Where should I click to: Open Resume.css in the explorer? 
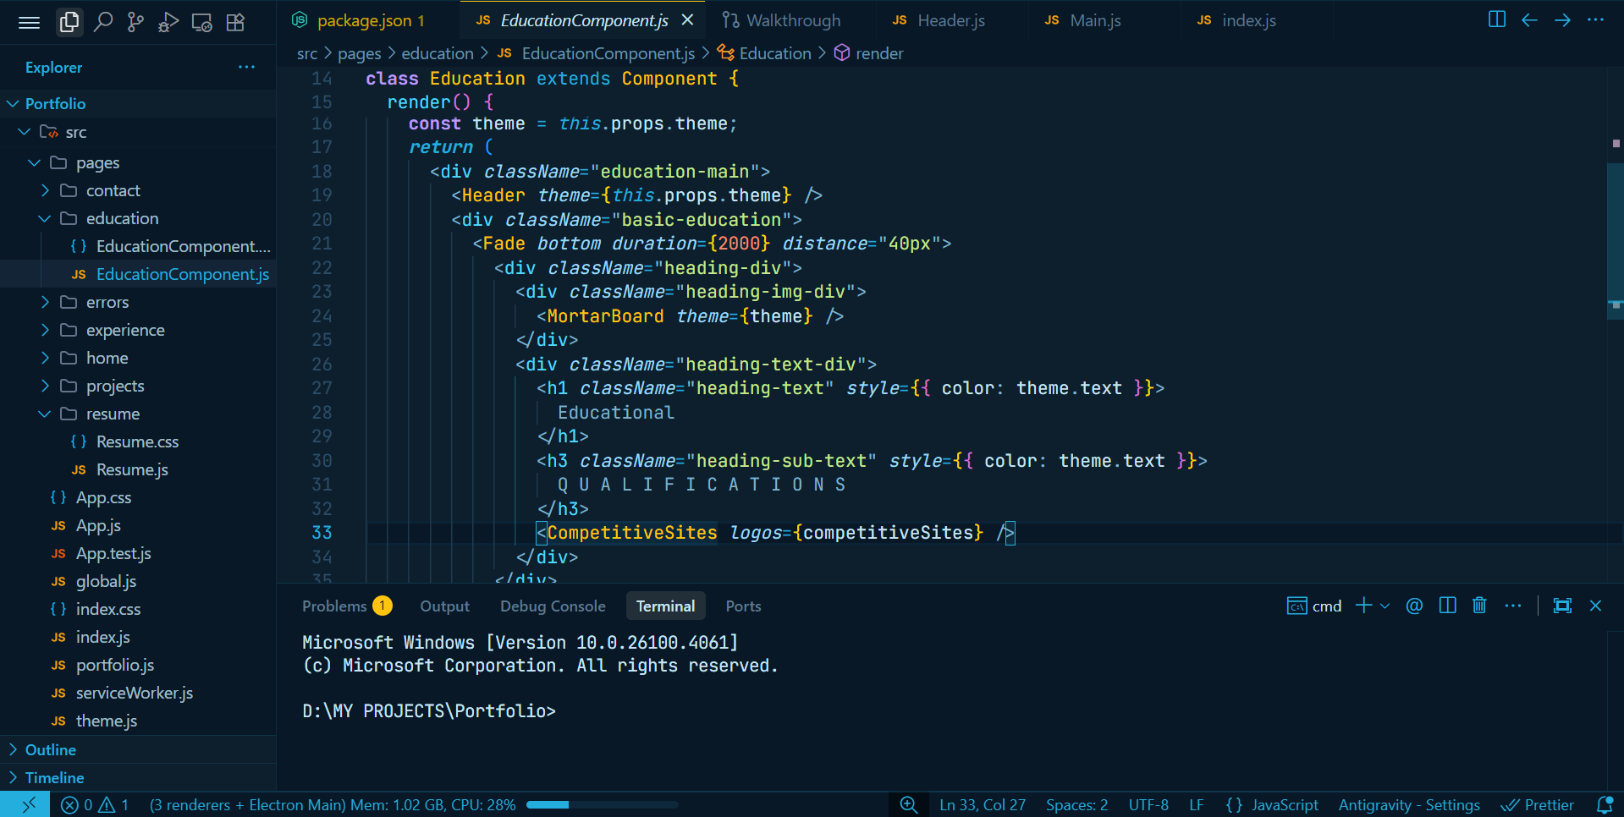[x=138, y=441]
